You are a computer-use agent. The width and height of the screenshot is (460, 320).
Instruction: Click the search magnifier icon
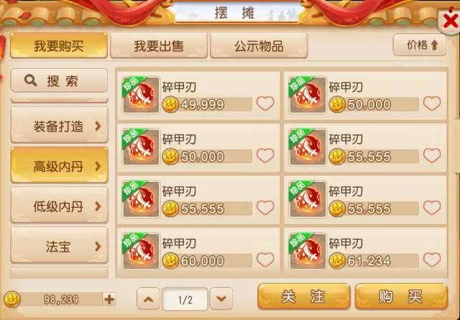point(30,80)
